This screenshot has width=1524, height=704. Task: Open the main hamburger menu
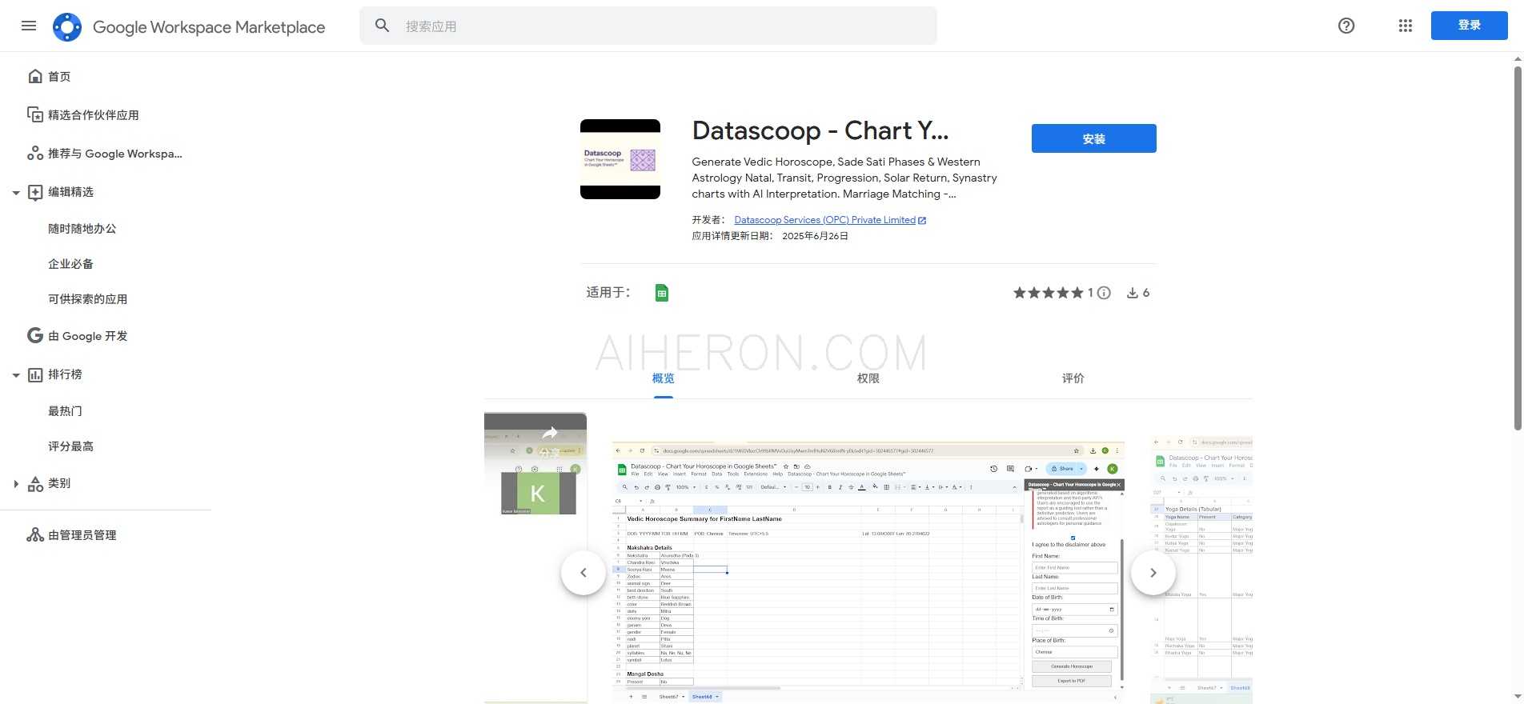click(x=29, y=26)
